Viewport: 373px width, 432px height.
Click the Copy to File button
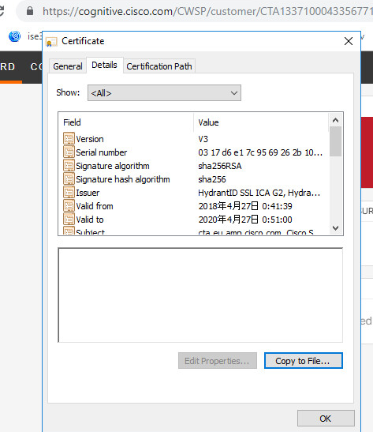pos(304,361)
